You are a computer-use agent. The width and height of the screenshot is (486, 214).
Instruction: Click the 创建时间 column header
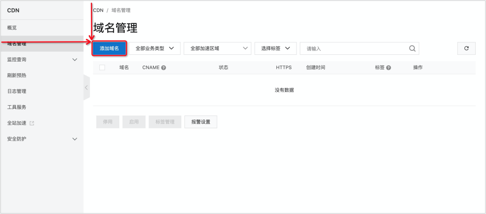click(x=315, y=67)
